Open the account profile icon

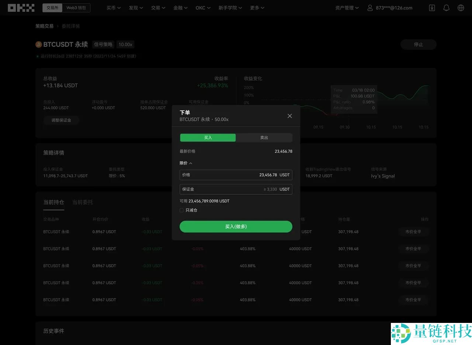click(370, 7)
